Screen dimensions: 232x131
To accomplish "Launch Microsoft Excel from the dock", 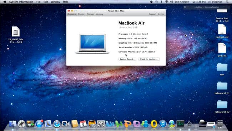I will pos(119,124).
